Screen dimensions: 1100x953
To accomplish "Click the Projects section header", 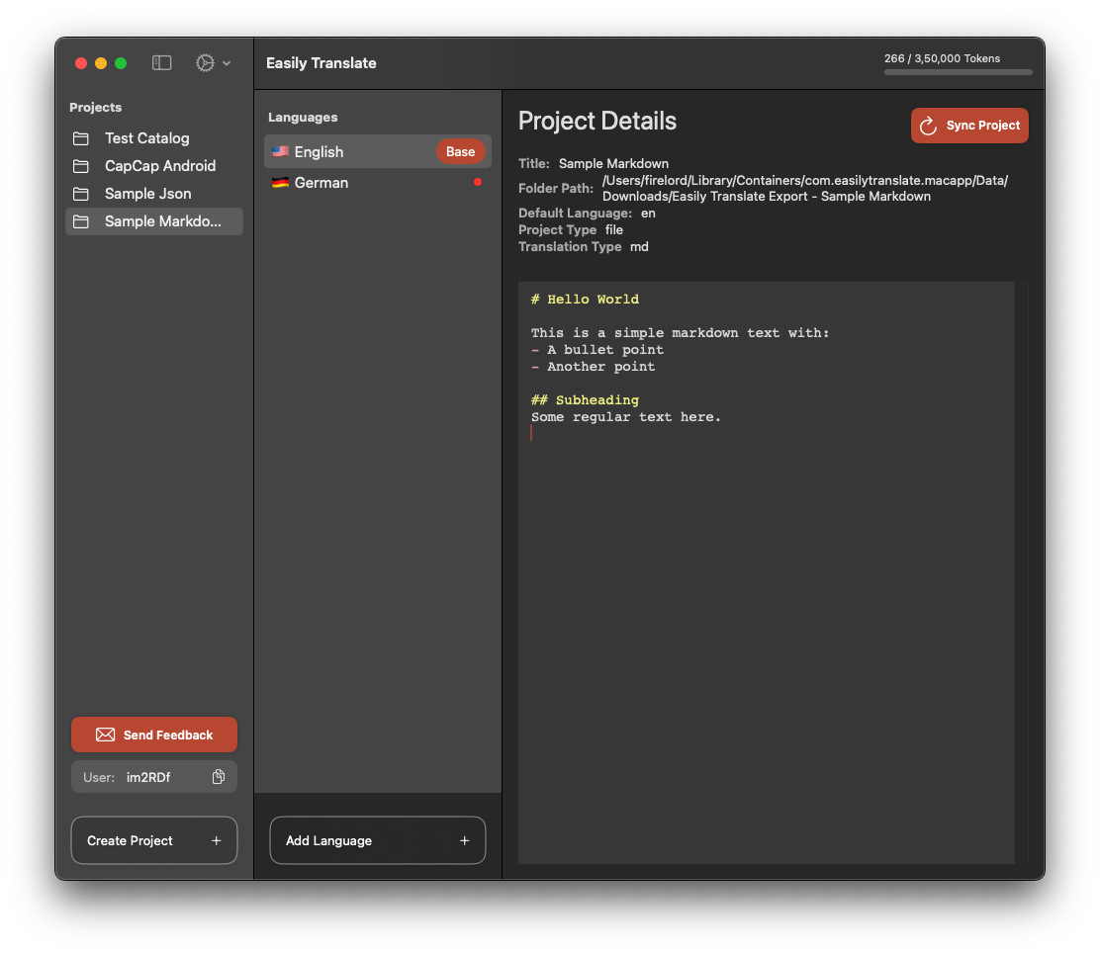I will pos(95,108).
